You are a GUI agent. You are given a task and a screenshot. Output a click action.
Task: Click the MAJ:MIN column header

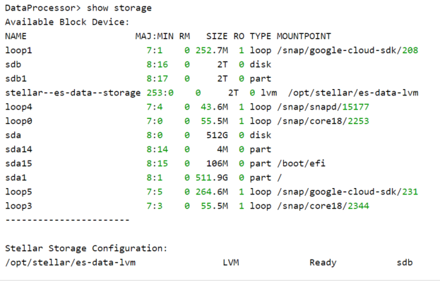pos(153,36)
